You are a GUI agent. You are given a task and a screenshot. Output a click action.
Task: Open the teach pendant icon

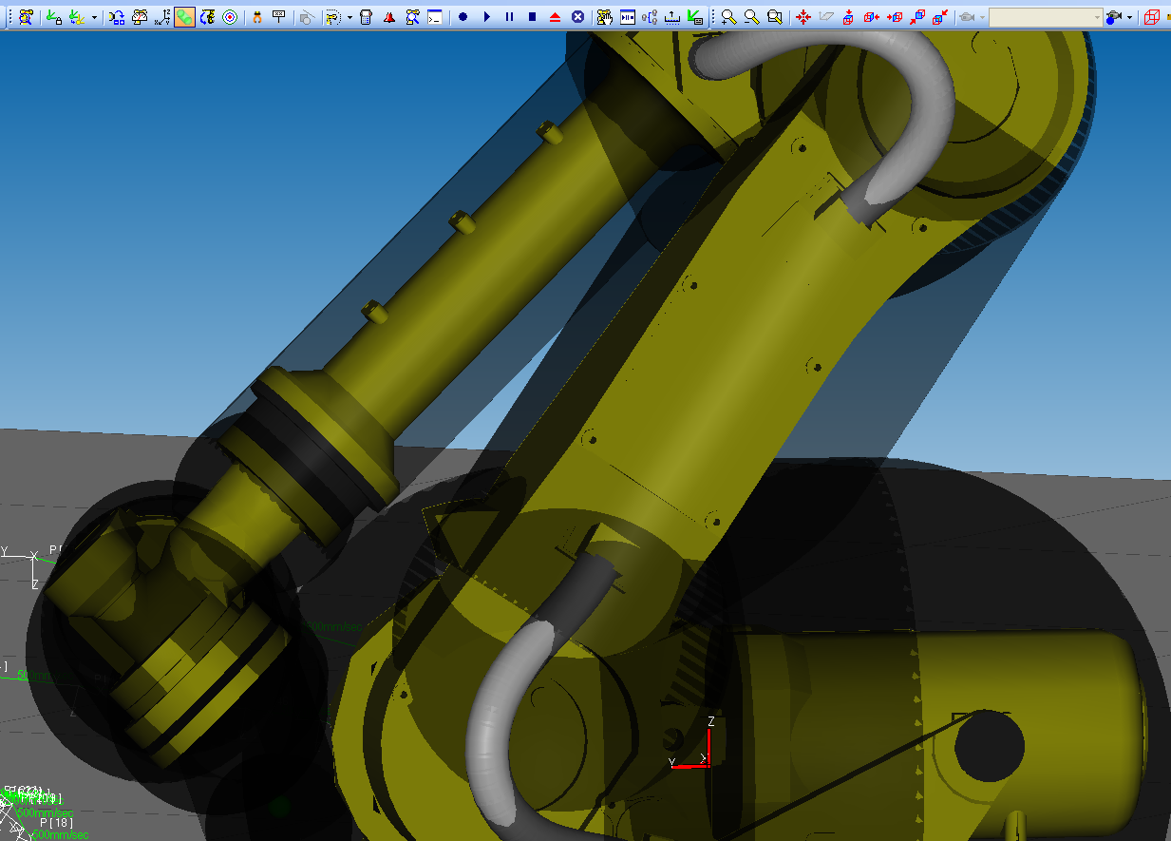[x=366, y=17]
